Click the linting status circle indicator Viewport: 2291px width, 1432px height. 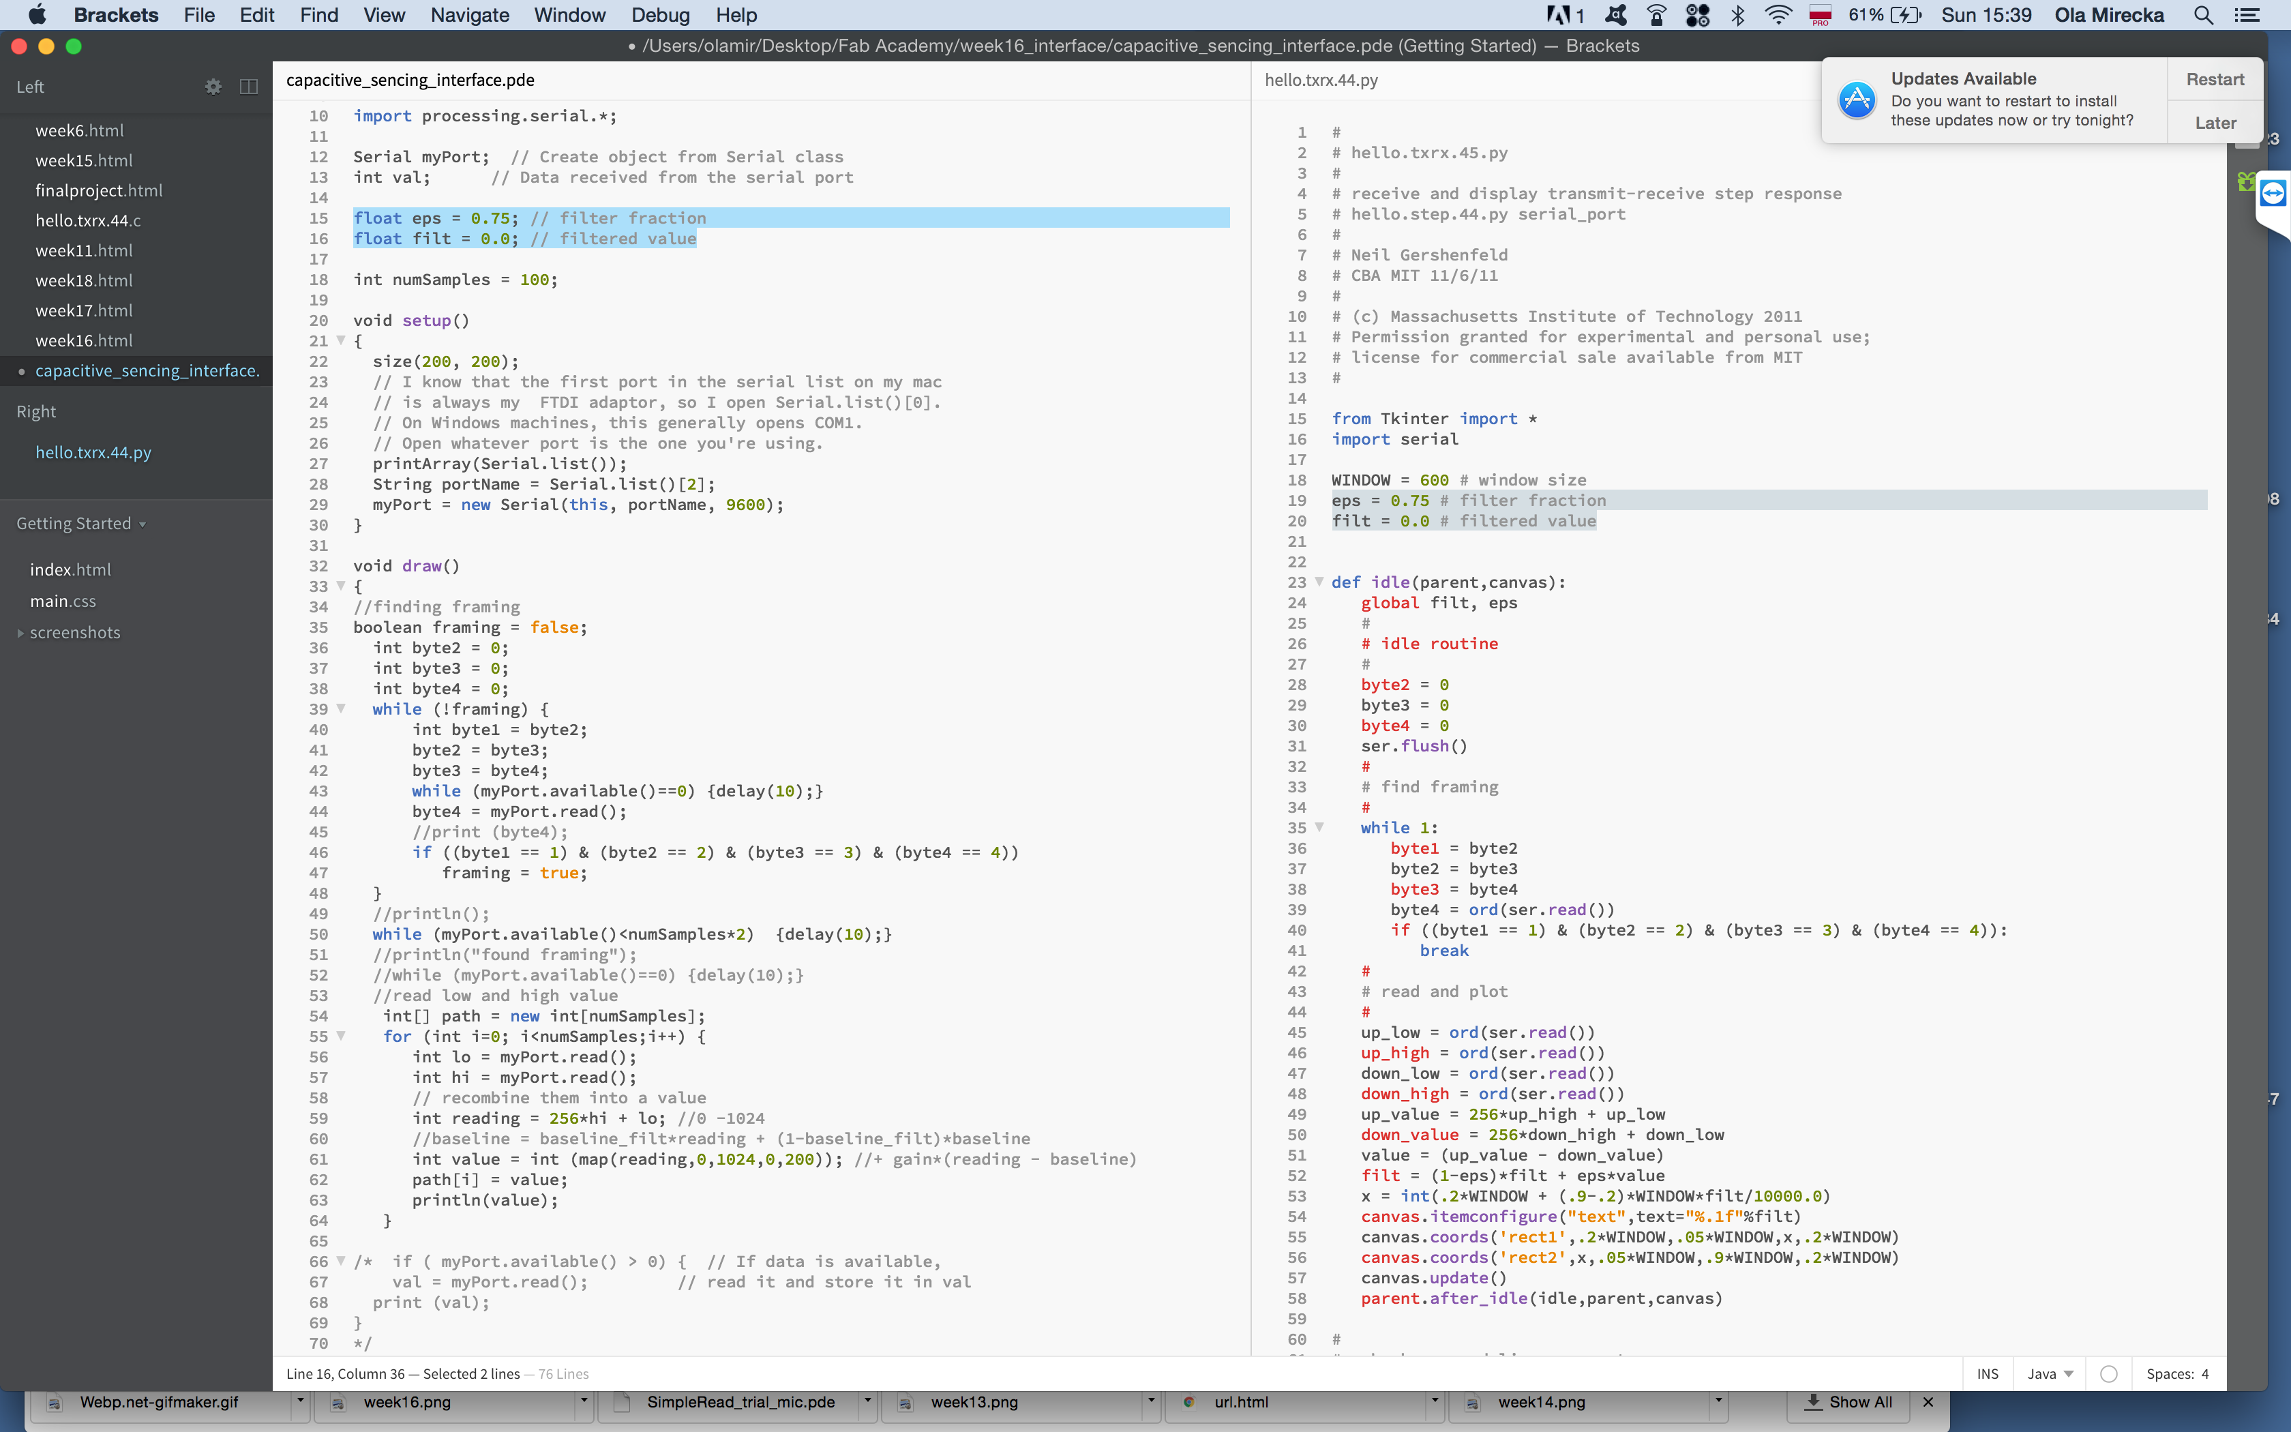2108,1374
